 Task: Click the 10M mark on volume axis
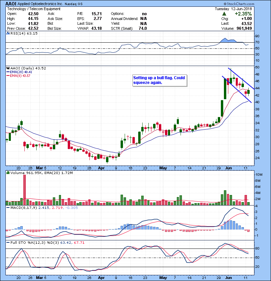coord(259,175)
